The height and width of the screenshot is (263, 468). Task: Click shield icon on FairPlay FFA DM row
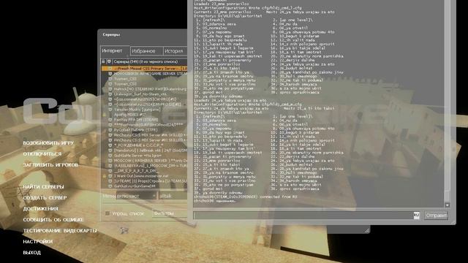pos(110,120)
